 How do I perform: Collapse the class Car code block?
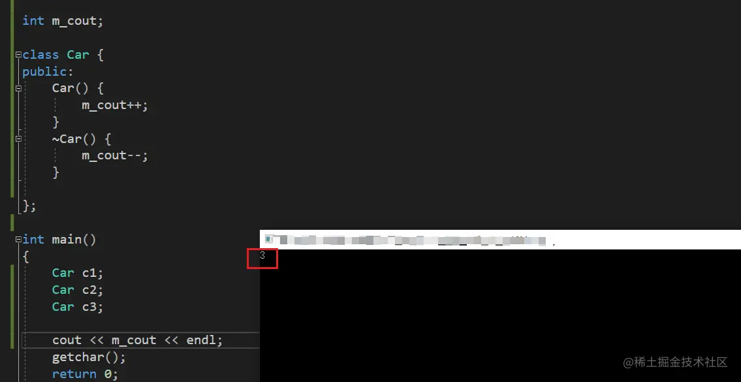(x=18, y=55)
